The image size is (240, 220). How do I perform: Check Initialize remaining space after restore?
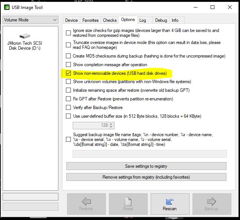click(x=68, y=90)
